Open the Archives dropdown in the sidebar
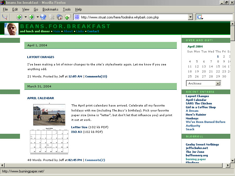 (x=218, y=83)
